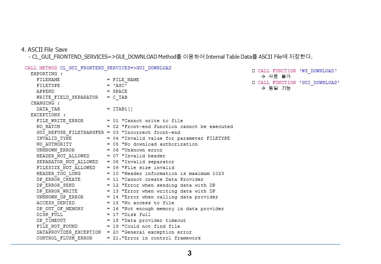The image size is (381, 264).
Task: Click the FILESIZE_NOT_ALLOWED exception
Action: (66, 168)
